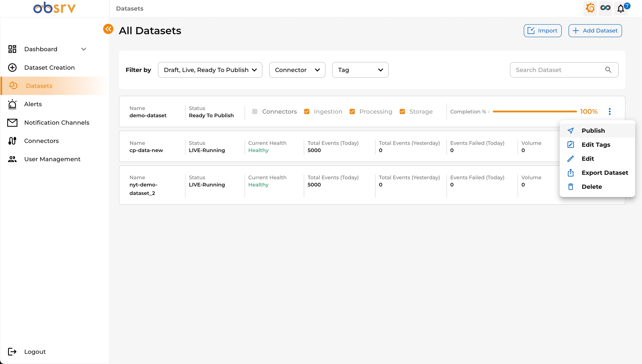Select Delete from context menu
642x364 pixels.
coord(597,187)
